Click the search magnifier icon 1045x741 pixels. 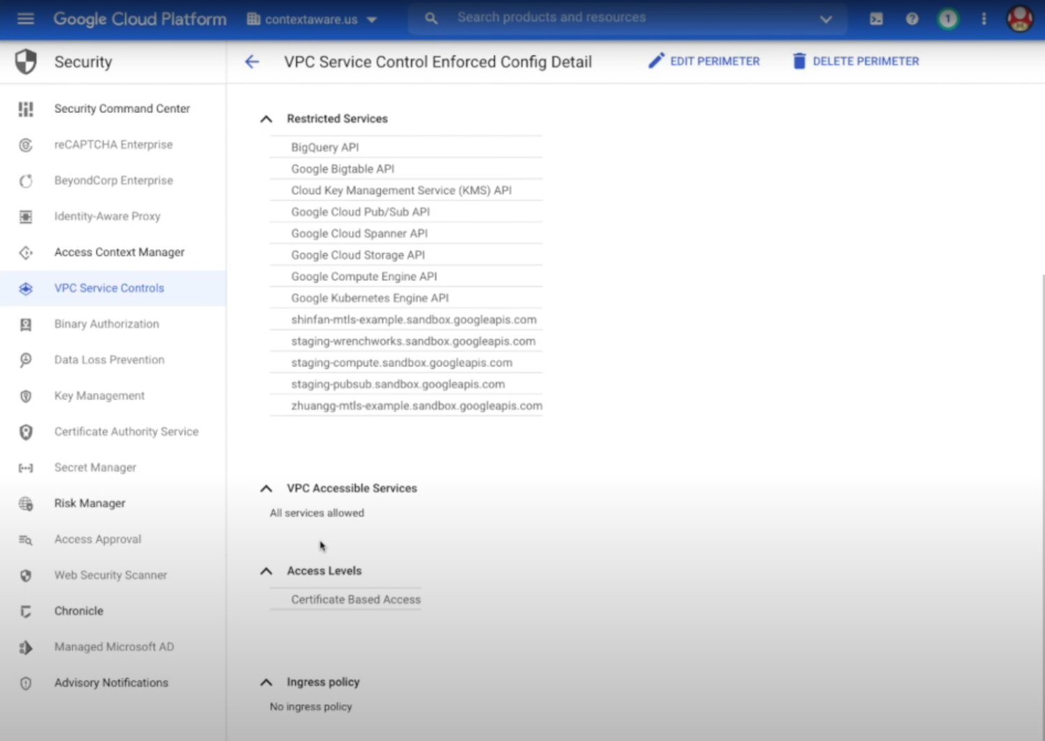pyautogui.click(x=431, y=19)
